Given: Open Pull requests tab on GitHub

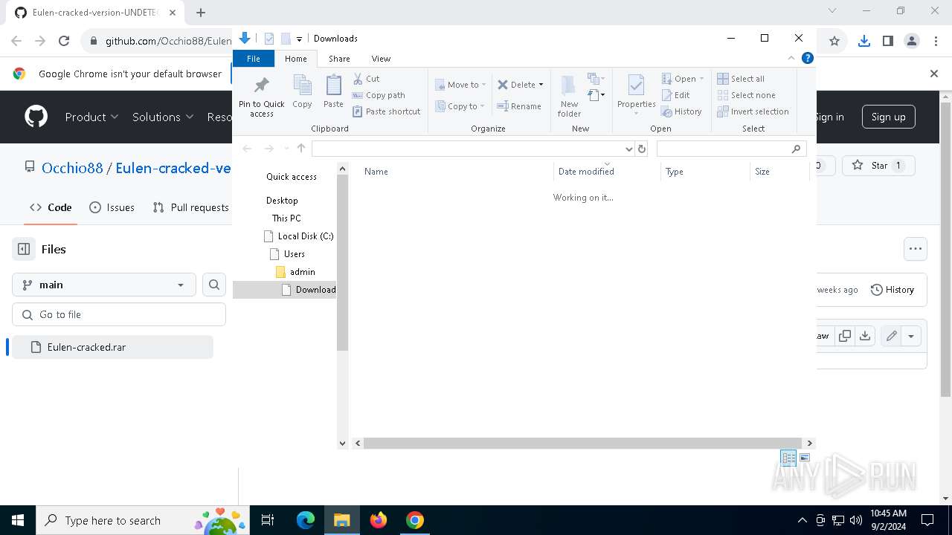Looking at the screenshot, I should [x=190, y=207].
